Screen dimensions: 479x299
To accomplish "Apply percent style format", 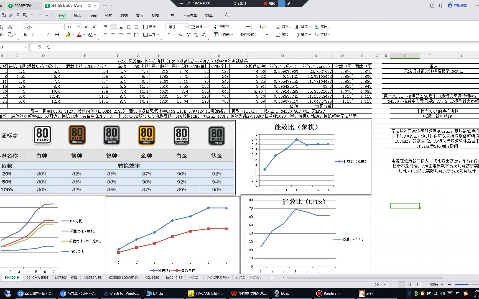I will pyautogui.click(x=181, y=35).
